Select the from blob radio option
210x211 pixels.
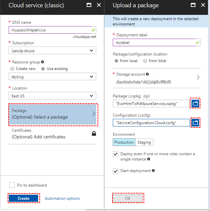145,61
